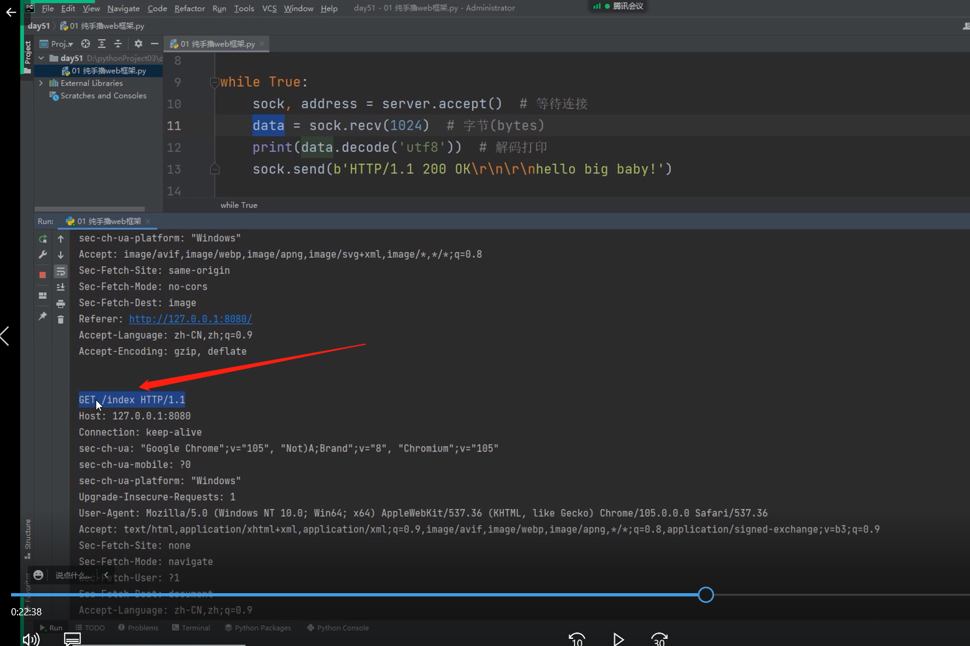Click Expand All icon in Project panel

click(102, 44)
